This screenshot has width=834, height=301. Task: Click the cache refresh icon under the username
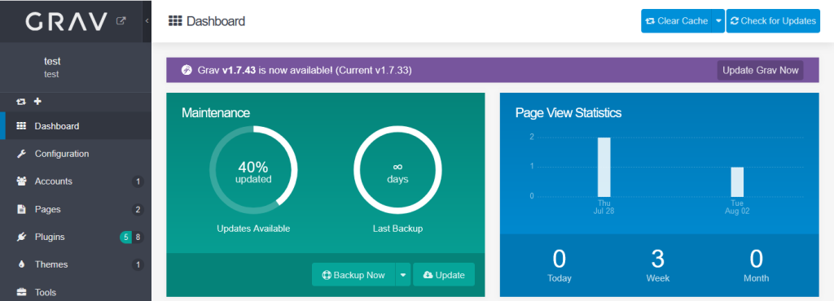pos(20,101)
